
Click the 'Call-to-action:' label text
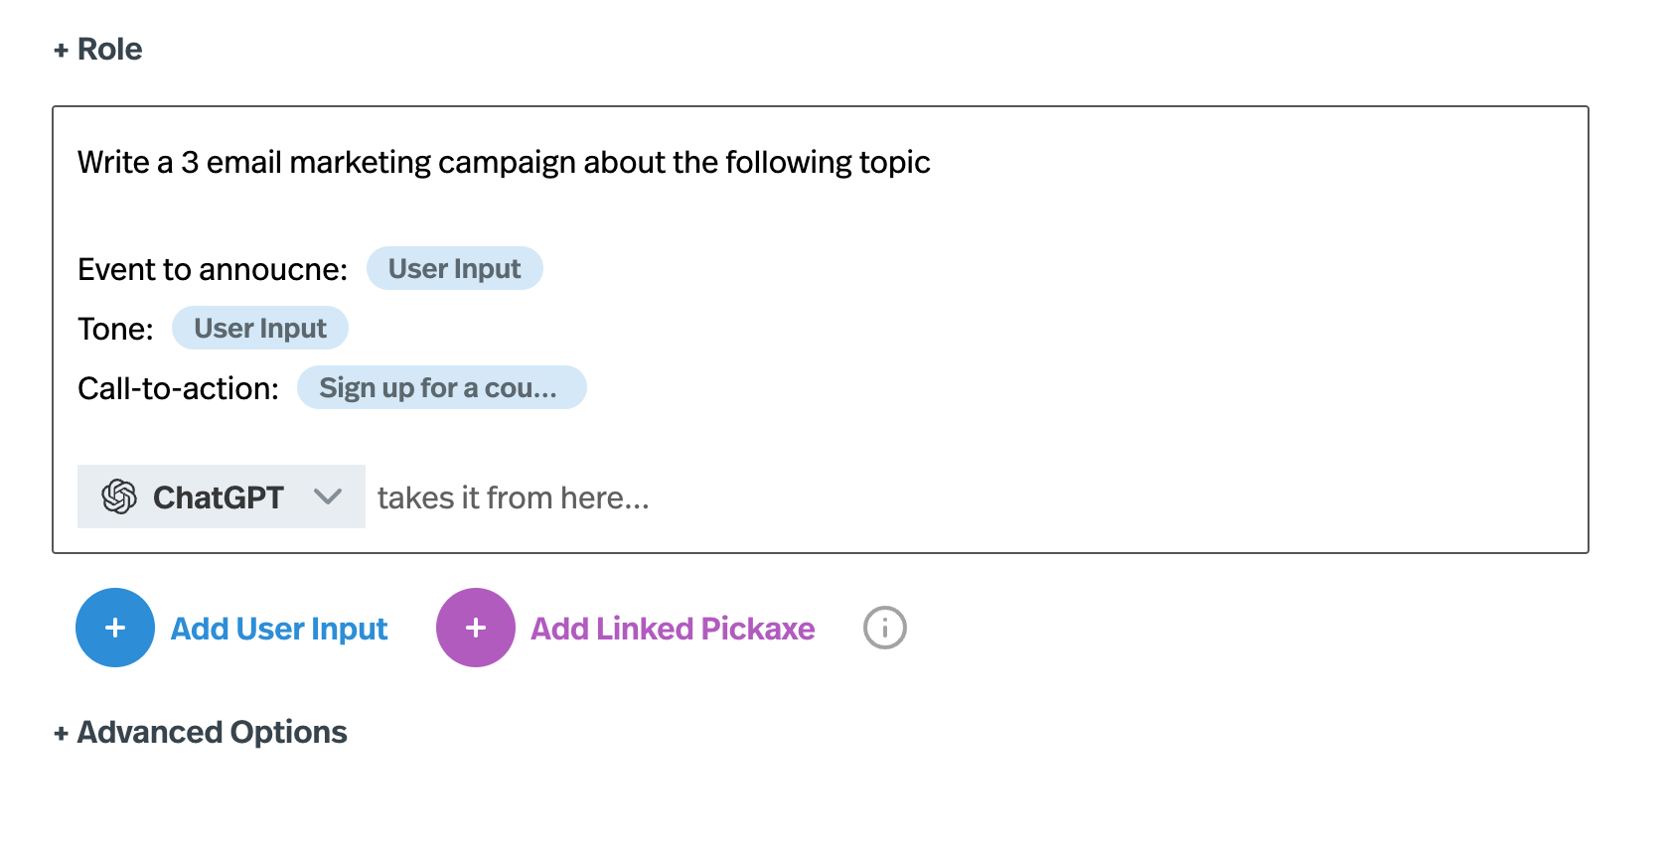pos(178,388)
